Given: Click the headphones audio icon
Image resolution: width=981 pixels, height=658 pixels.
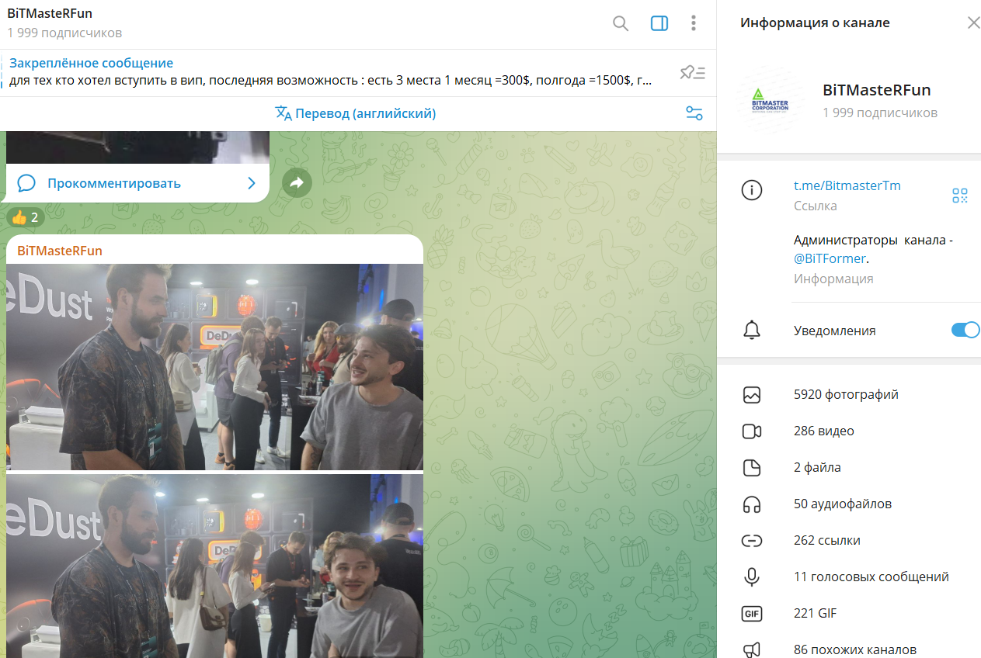Looking at the screenshot, I should pos(751,504).
